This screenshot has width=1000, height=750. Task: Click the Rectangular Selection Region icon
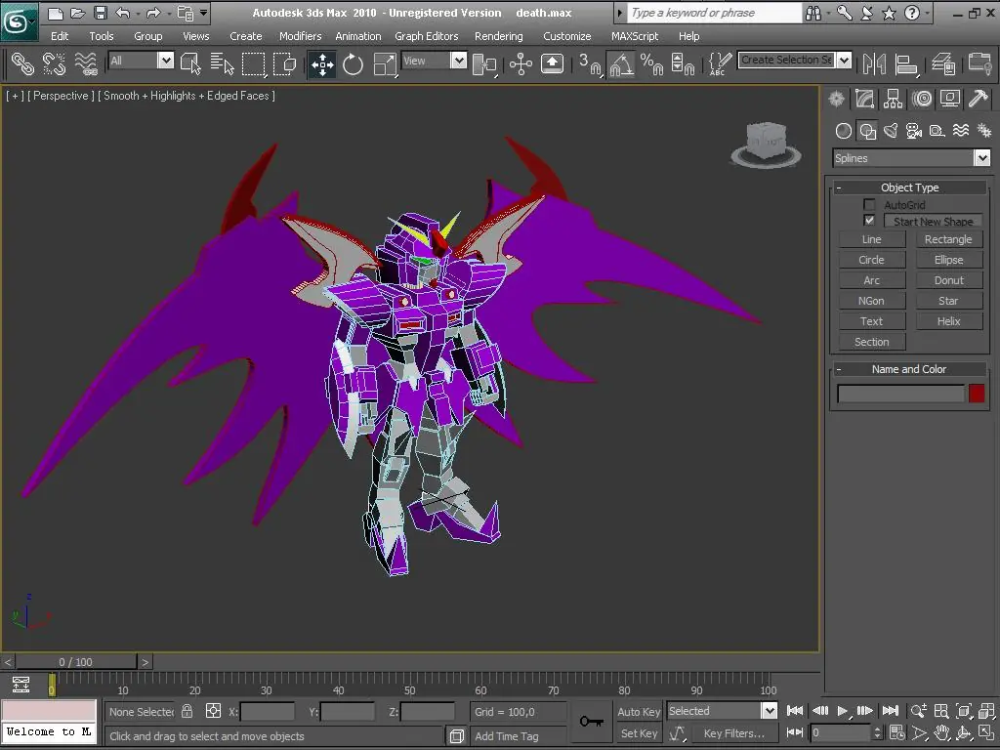(x=253, y=63)
